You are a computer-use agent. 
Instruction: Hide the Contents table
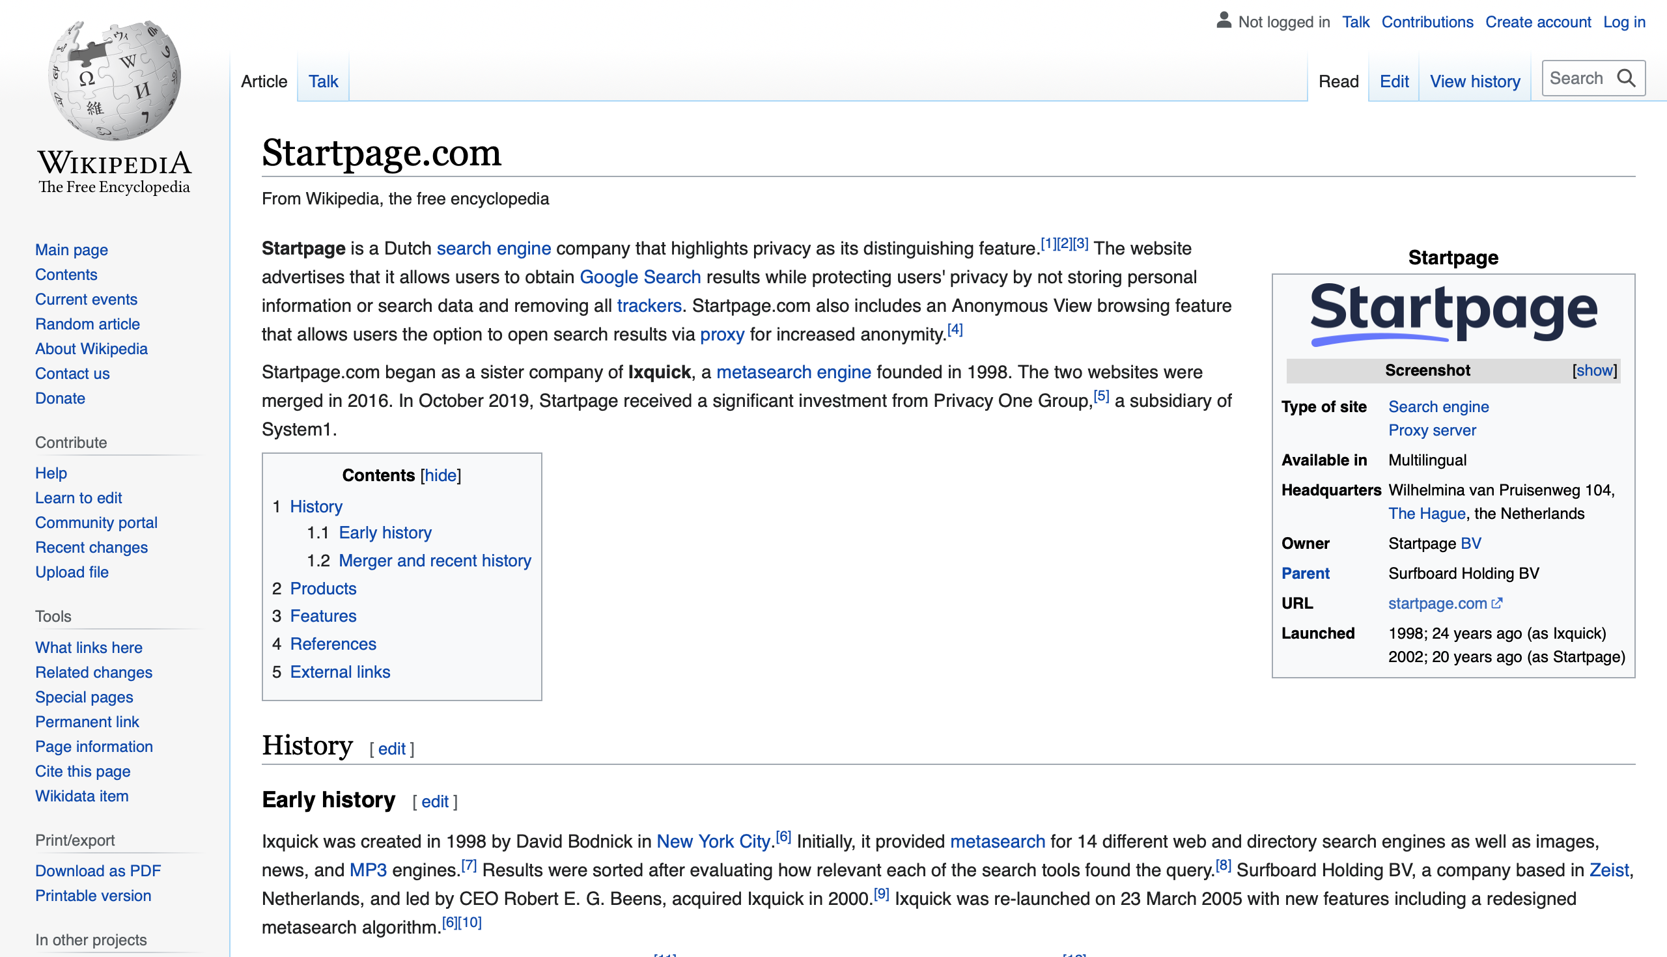click(440, 475)
